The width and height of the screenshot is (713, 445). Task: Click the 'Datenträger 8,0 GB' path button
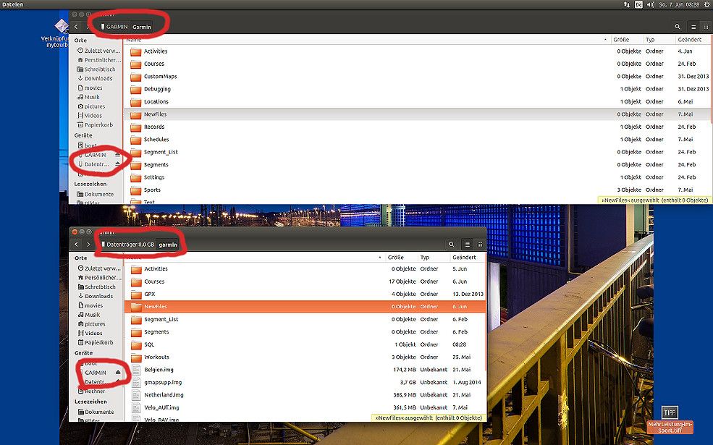[128, 245]
